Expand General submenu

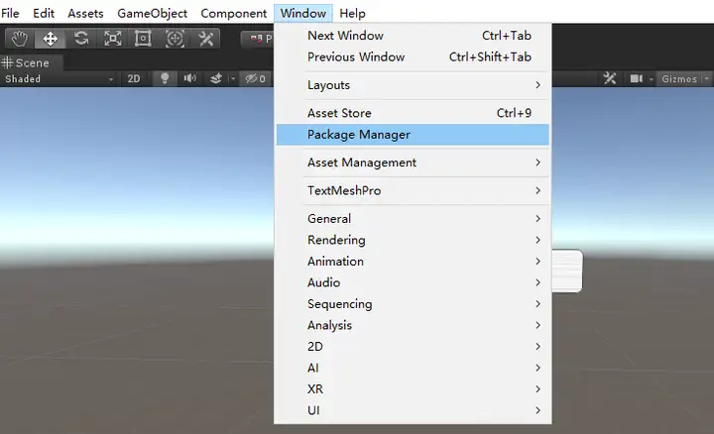413,219
